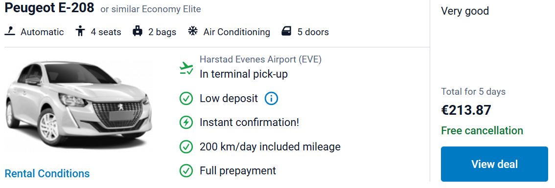Click the Very good rating label
Image resolution: width=555 pixels, height=188 pixels.
click(x=465, y=11)
